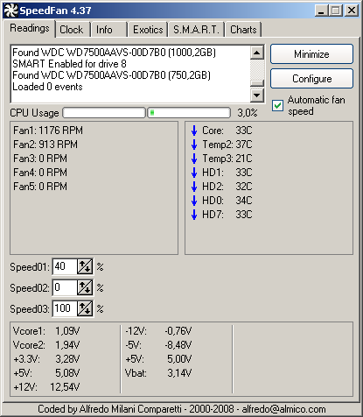Close the SpeedFan window
363x417 pixels.
pos(352,11)
